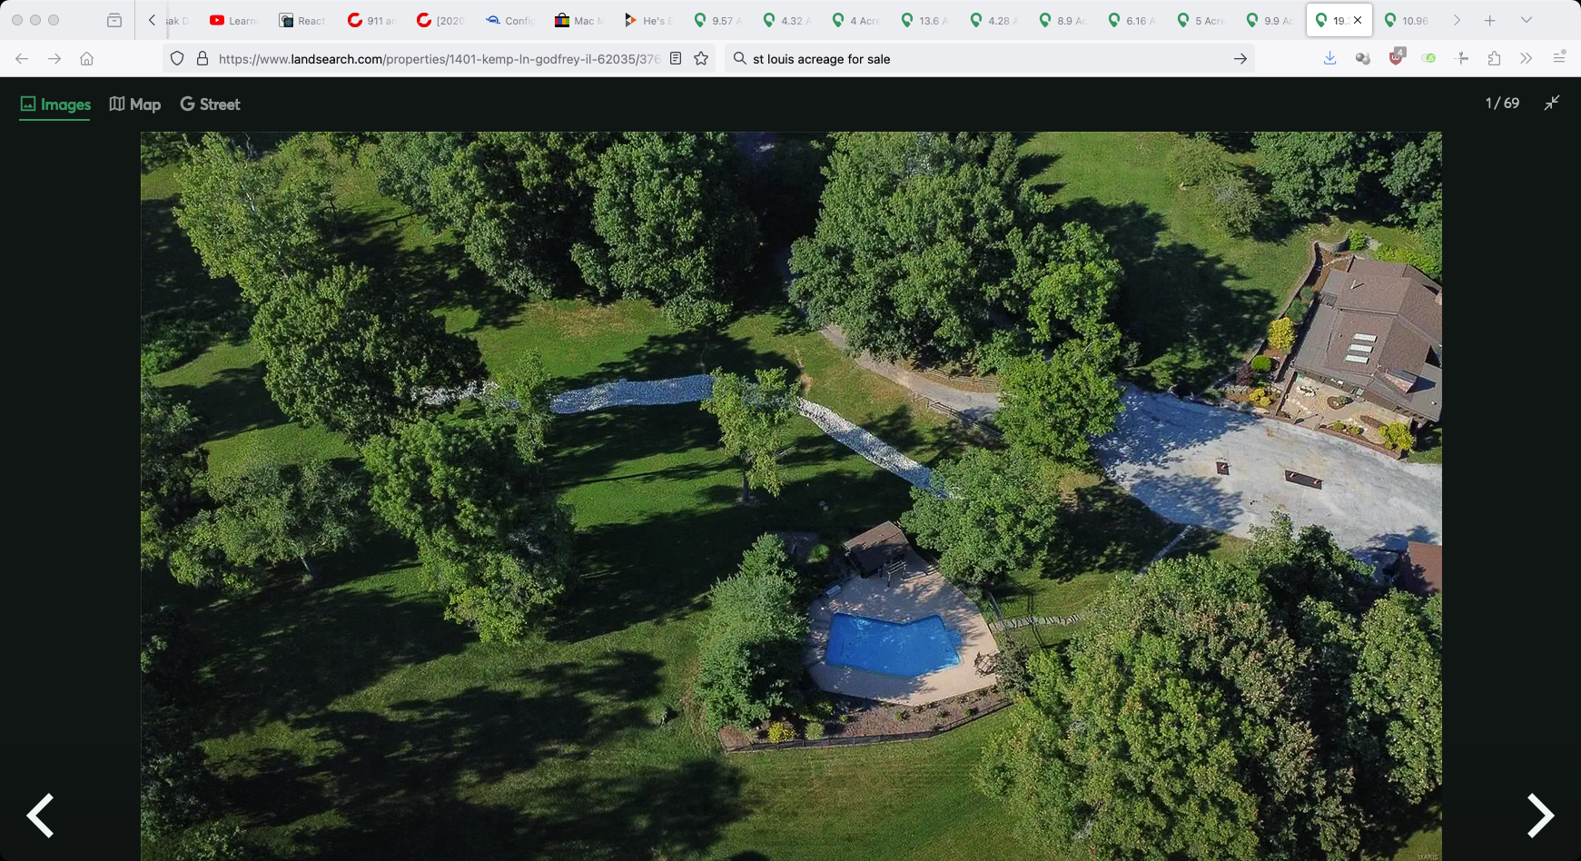Show the previous gallery photo

pyautogui.click(x=40, y=815)
